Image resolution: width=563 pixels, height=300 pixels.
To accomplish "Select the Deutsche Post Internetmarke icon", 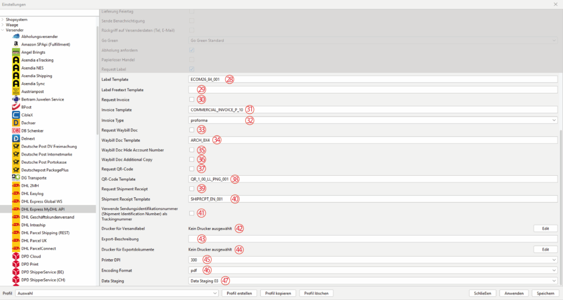I will pyautogui.click(x=16, y=154).
